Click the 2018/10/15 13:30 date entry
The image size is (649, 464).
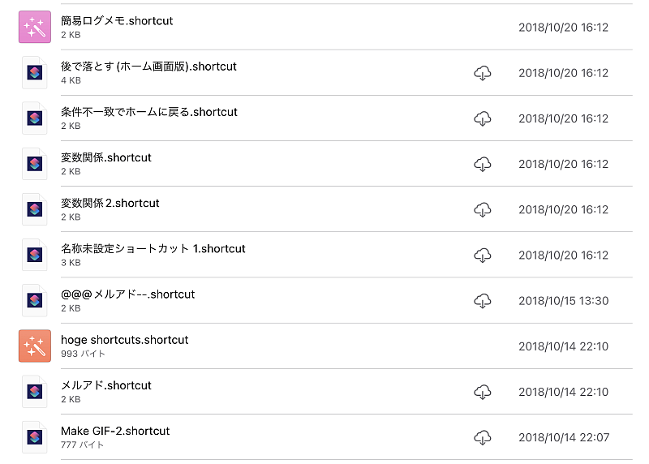pyautogui.click(x=563, y=300)
